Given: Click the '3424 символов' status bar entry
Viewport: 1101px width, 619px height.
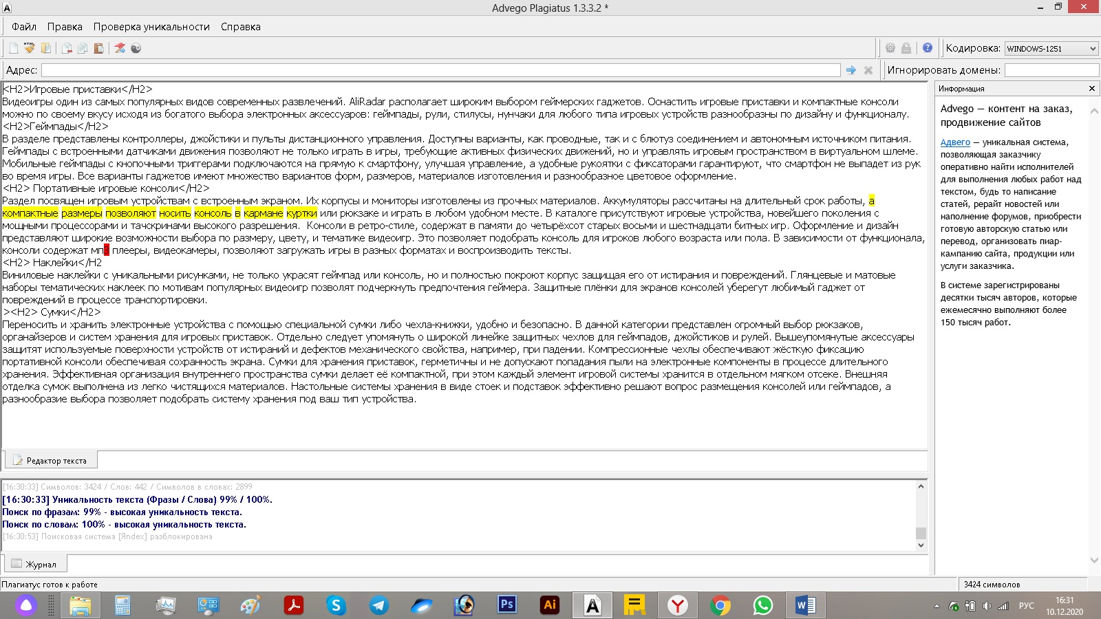Looking at the screenshot, I should [992, 585].
